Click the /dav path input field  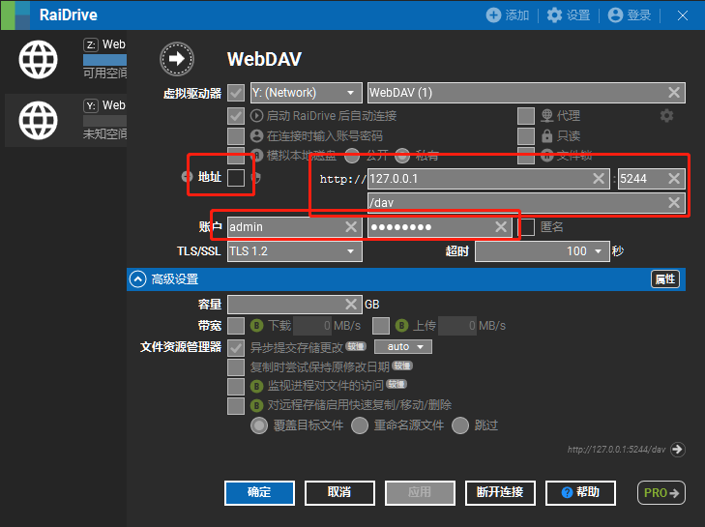point(526,202)
